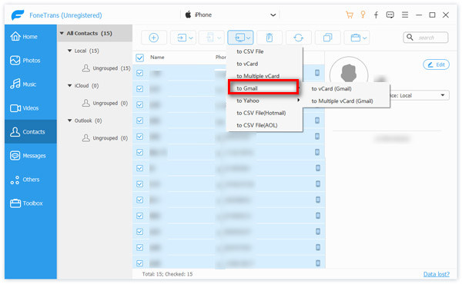The image size is (462, 284).
Task: Uncheck the seventh contact row checkbox
Action: [x=139, y=168]
